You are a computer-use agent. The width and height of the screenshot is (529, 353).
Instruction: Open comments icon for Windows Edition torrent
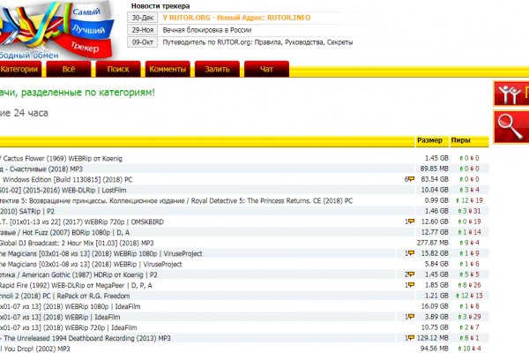point(410,179)
